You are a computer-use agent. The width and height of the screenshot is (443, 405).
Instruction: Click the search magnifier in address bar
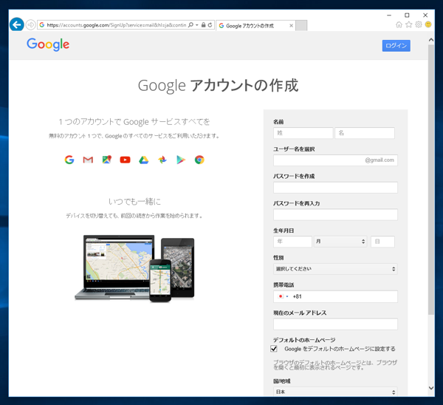tap(190, 25)
